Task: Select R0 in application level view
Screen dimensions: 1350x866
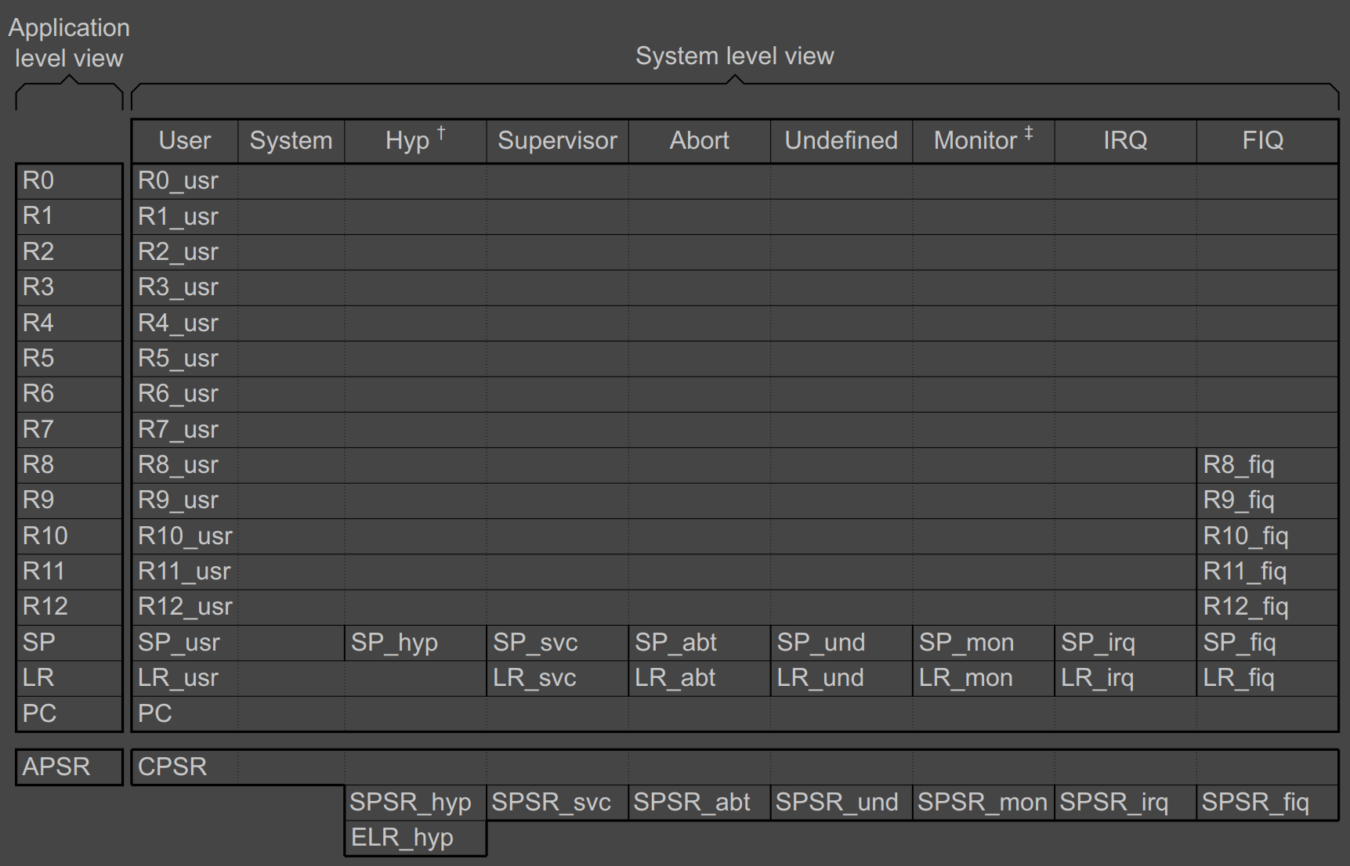Action: click(x=70, y=181)
